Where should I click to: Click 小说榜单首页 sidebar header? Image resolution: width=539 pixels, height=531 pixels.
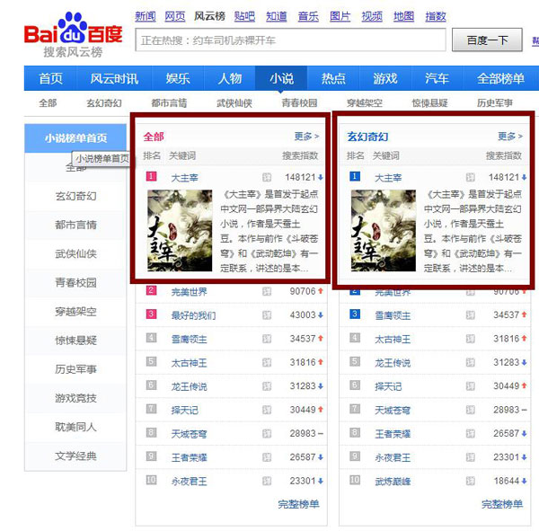[x=75, y=137]
